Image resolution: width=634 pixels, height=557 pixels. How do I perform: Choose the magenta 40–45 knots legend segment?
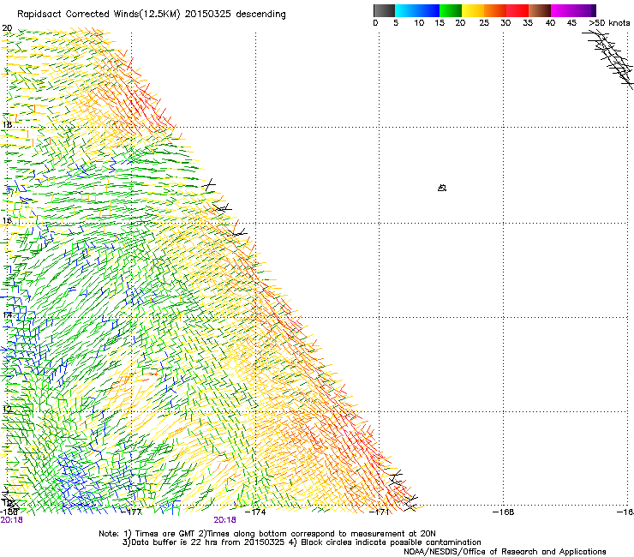(x=562, y=10)
